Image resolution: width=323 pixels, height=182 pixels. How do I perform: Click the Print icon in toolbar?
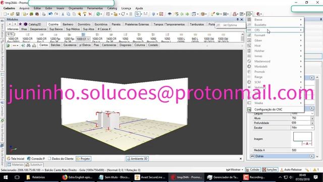click(44, 14)
